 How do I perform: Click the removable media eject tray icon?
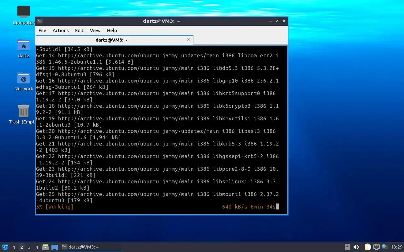[x=347, y=247]
